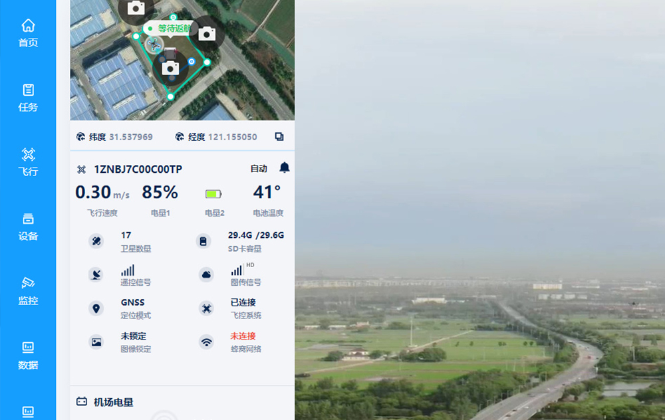This screenshot has width=665, height=420.
Task: Click the 未连接 cellular status text
Action: point(243,336)
